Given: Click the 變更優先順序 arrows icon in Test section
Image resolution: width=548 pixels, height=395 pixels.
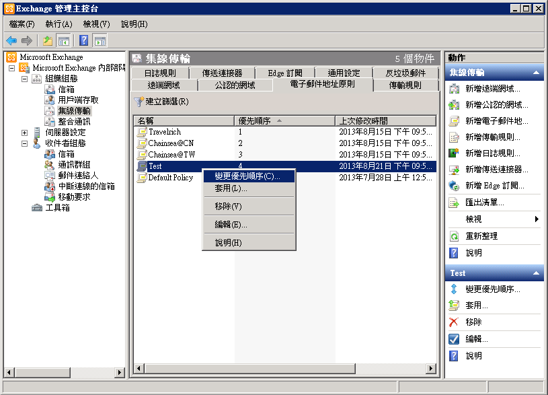Looking at the screenshot, I should (x=454, y=289).
